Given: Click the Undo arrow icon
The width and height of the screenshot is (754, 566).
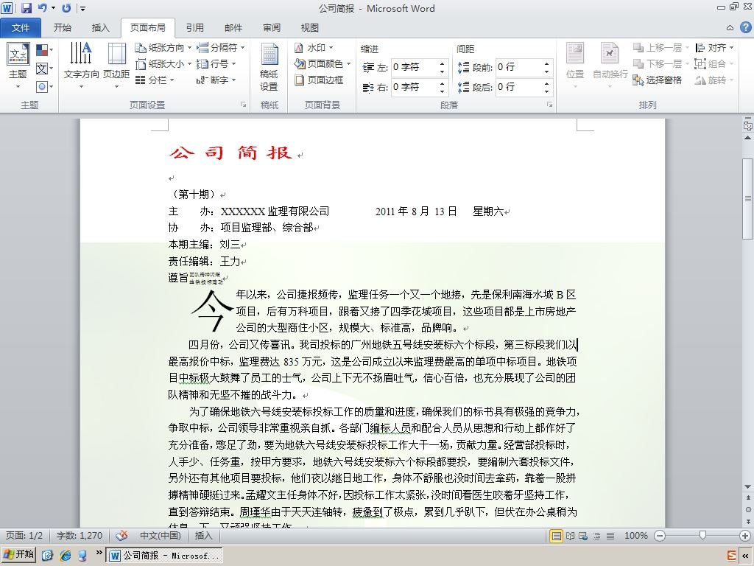Looking at the screenshot, I should click(42, 7).
